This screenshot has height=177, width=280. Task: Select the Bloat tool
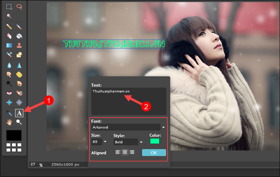coord(9,102)
